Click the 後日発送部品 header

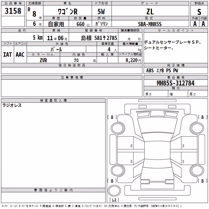point(72,65)
